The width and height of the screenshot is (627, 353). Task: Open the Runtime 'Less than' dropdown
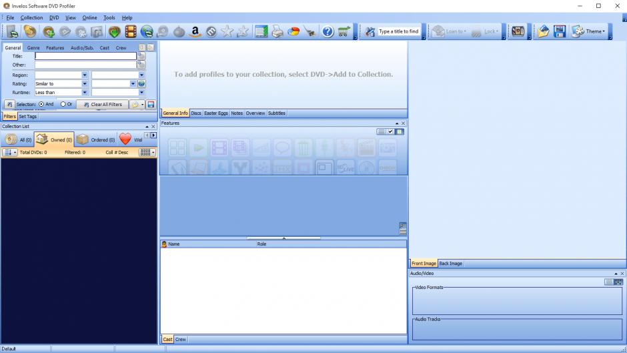[x=84, y=93]
